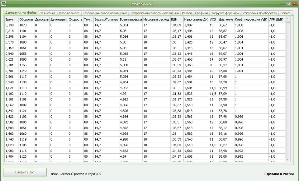Select the БЦН cell 135,67
The width and height of the screenshot is (299, 181).
tap(177, 59)
